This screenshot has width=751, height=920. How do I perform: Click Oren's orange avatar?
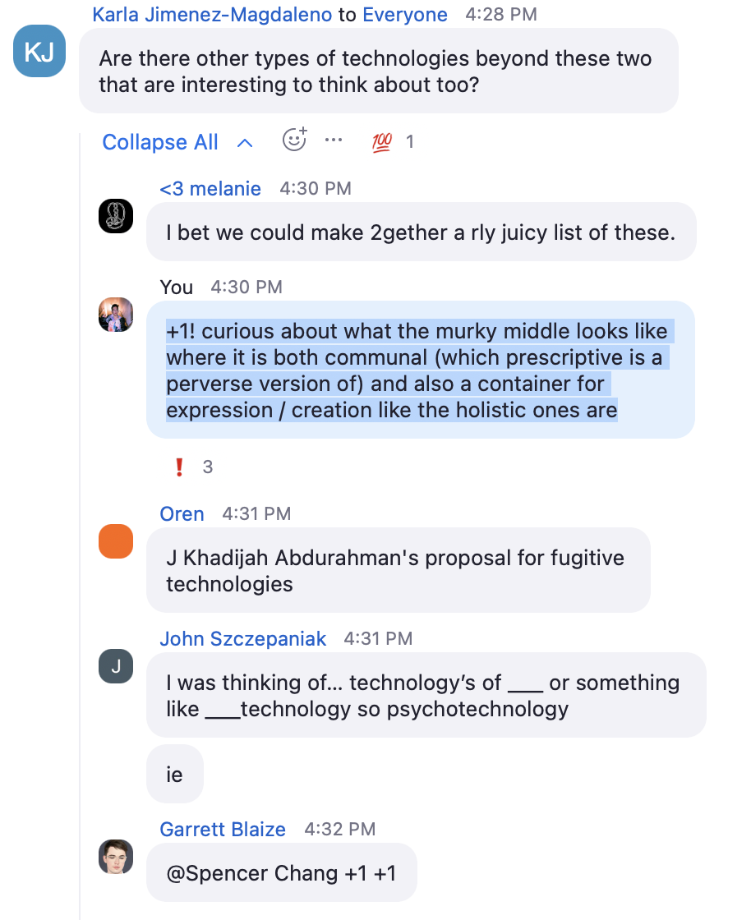point(115,541)
